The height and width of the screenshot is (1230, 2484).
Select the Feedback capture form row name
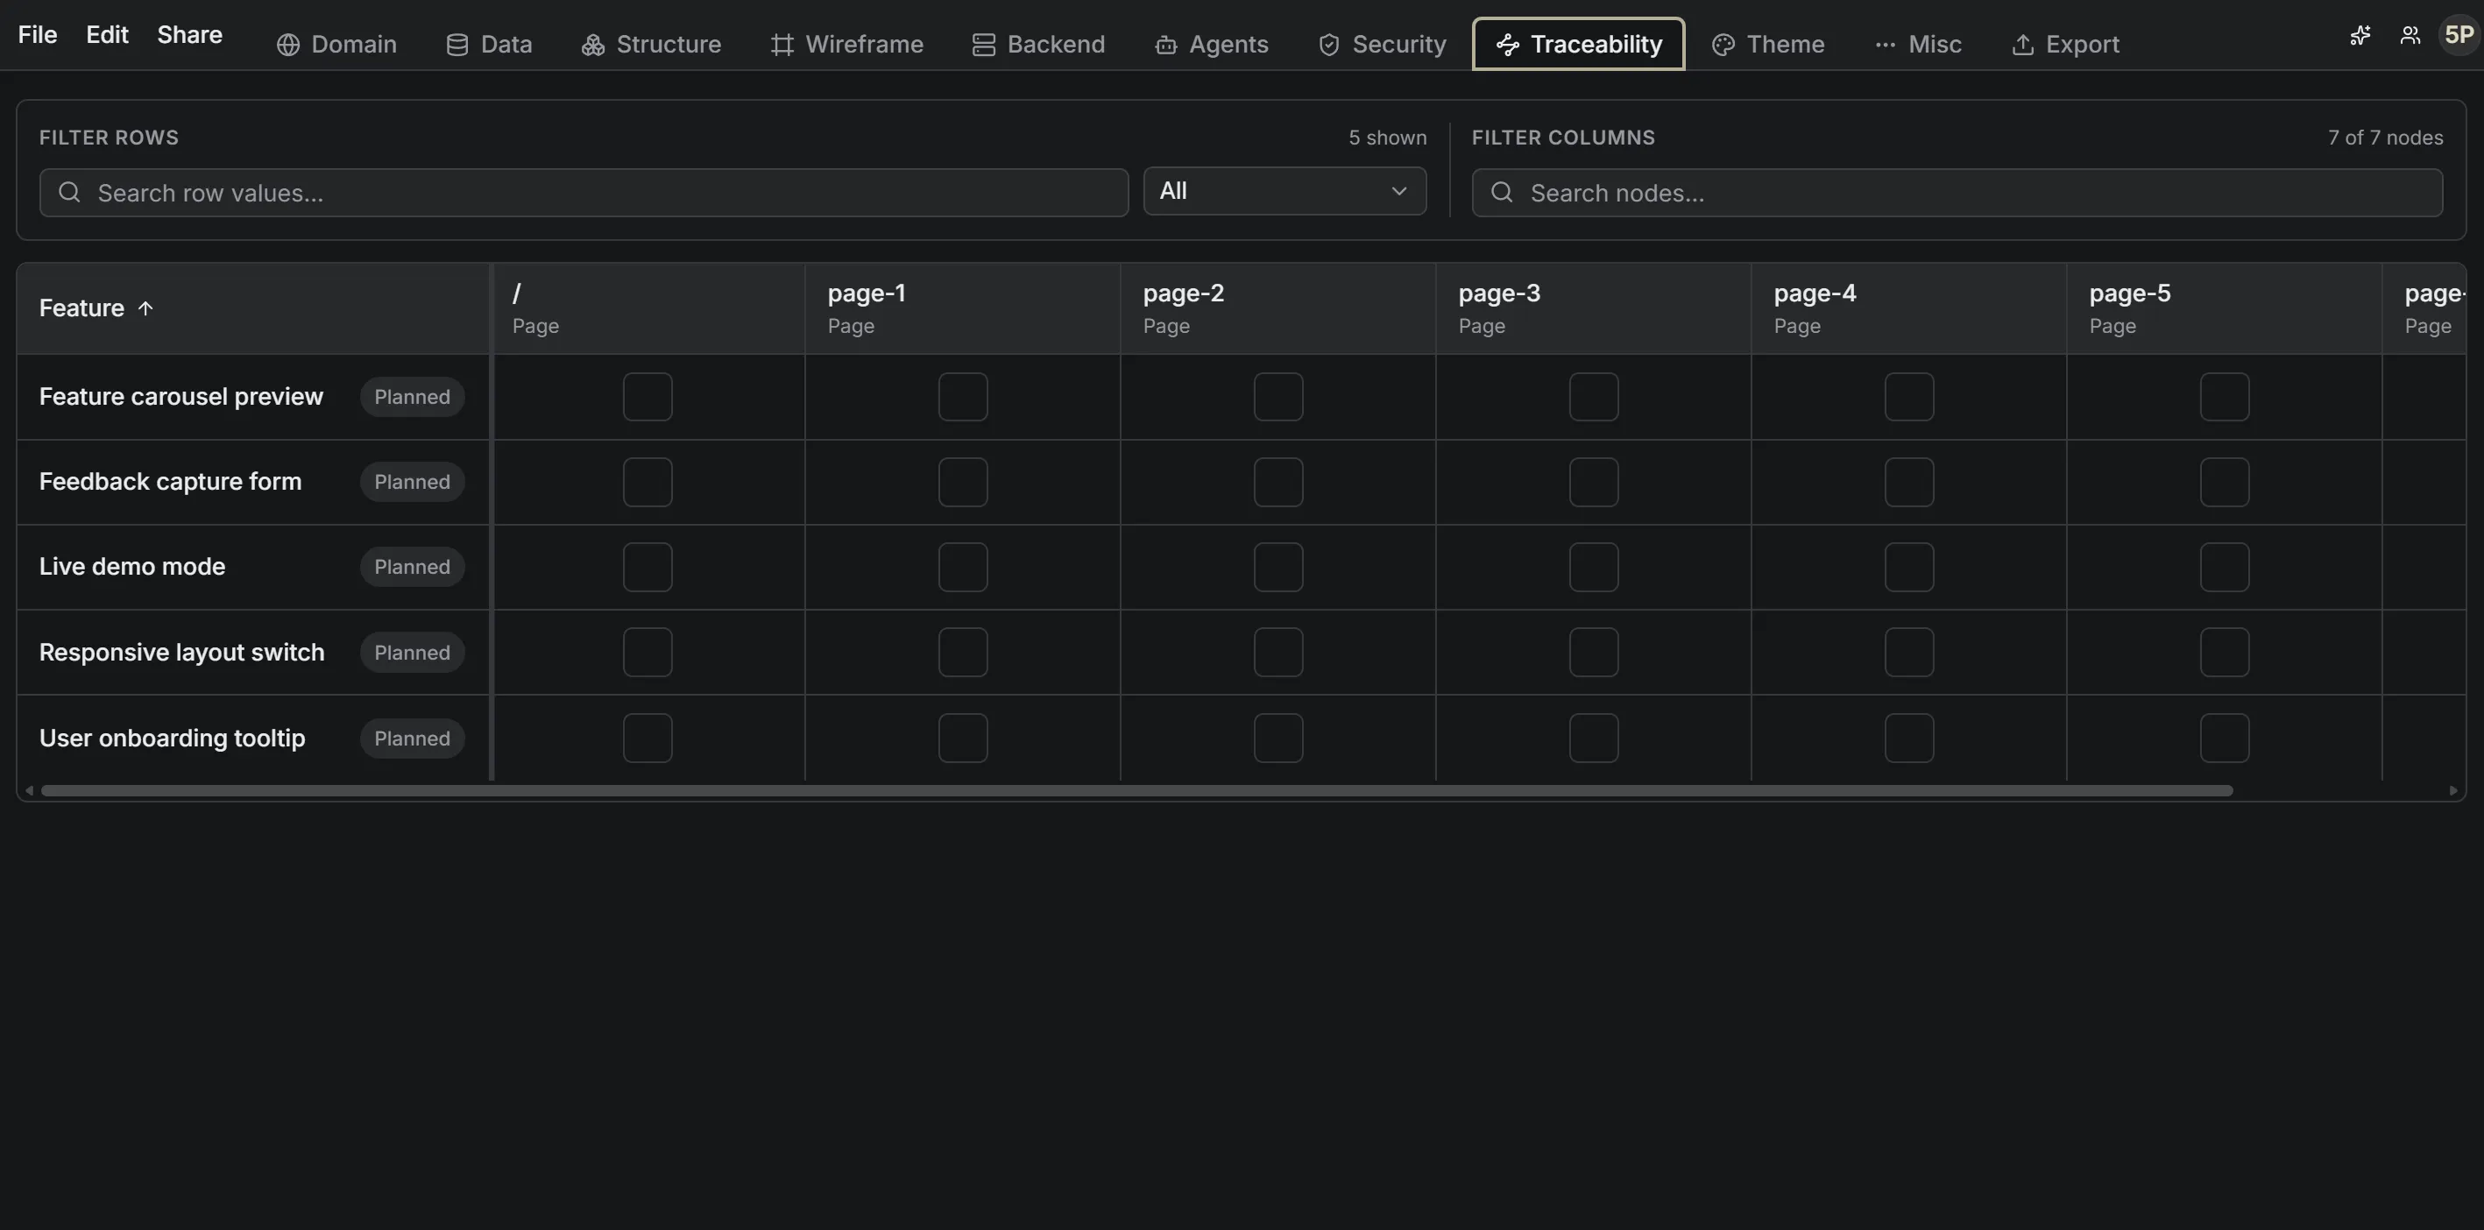(171, 482)
